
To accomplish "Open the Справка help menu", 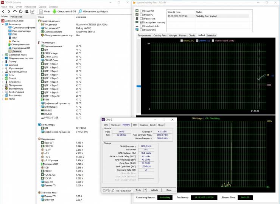I will tap(53, 6).
